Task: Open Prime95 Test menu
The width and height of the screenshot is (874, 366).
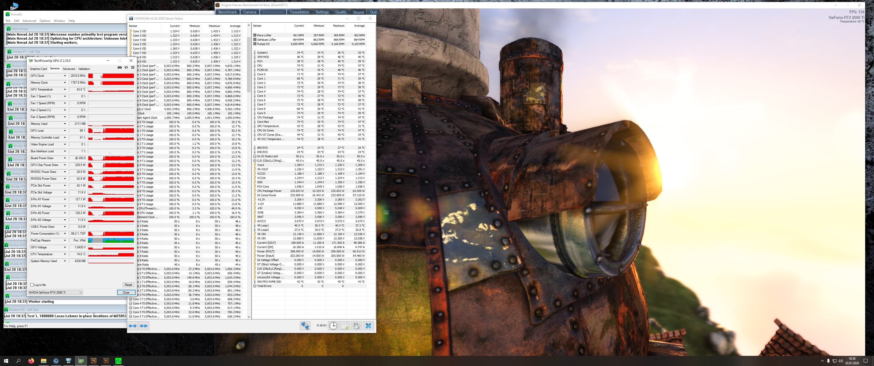Action: click(8, 21)
